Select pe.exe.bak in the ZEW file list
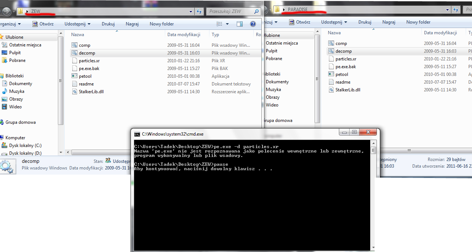The width and height of the screenshot is (472, 252). [85, 69]
